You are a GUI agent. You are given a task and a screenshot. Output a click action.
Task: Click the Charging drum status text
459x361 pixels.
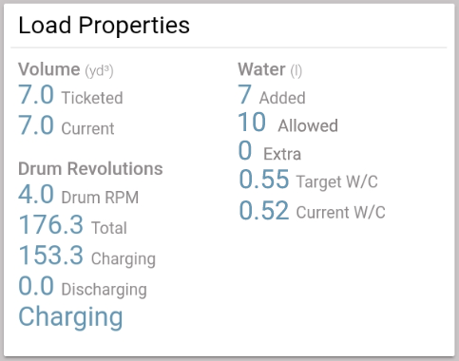coord(70,317)
